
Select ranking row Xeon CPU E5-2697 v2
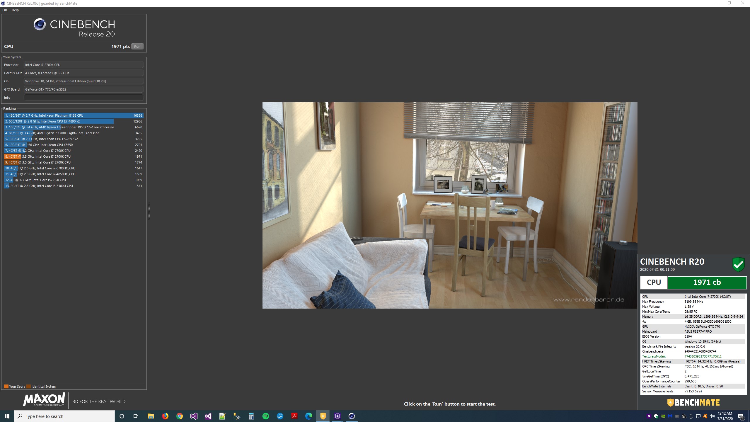tap(74, 139)
